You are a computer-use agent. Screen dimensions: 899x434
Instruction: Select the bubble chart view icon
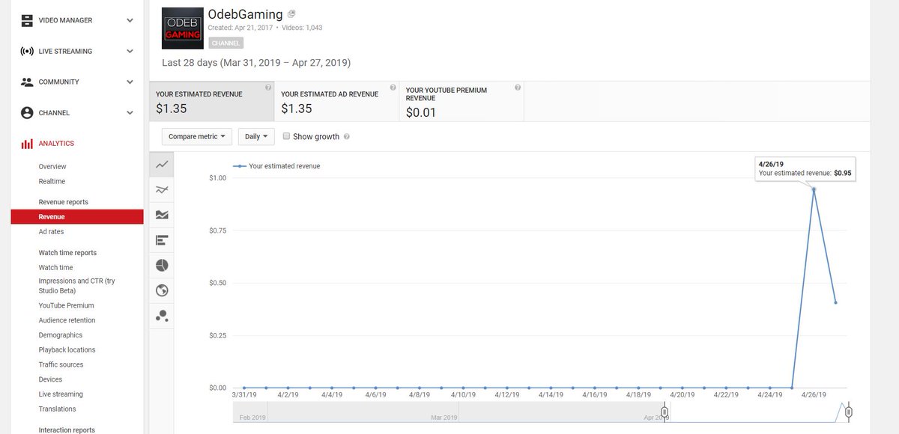pyautogui.click(x=162, y=316)
